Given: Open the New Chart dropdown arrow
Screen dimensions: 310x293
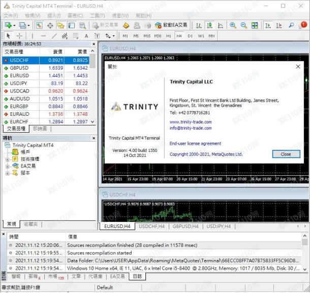Looking at the screenshot, I should (x=14, y=25).
